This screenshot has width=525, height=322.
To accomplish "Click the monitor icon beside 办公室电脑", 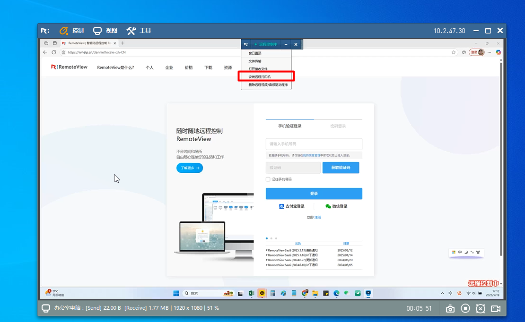I will pyautogui.click(x=46, y=308).
